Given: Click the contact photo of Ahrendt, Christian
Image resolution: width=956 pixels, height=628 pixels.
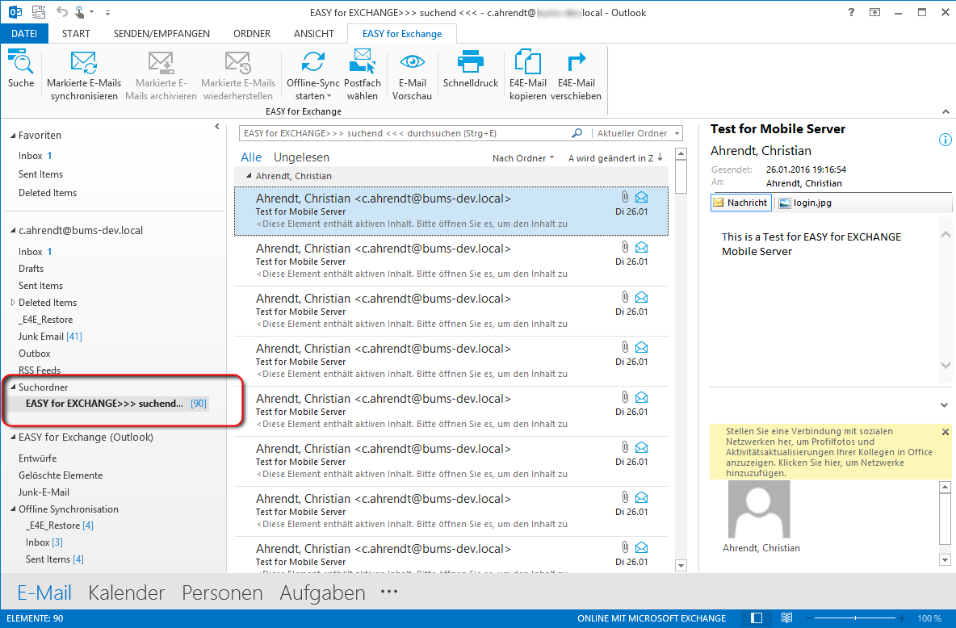Looking at the screenshot, I should (x=759, y=509).
